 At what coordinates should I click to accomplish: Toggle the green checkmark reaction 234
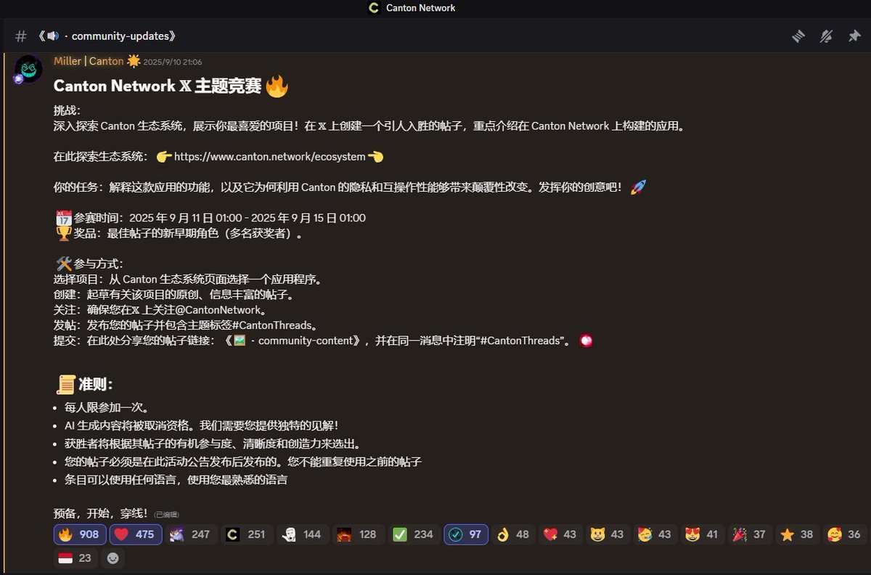pyautogui.click(x=414, y=534)
